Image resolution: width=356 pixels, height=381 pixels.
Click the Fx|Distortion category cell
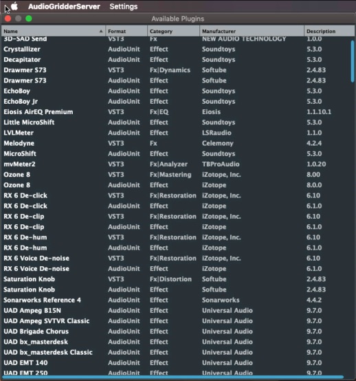click(x=170, y=279)
